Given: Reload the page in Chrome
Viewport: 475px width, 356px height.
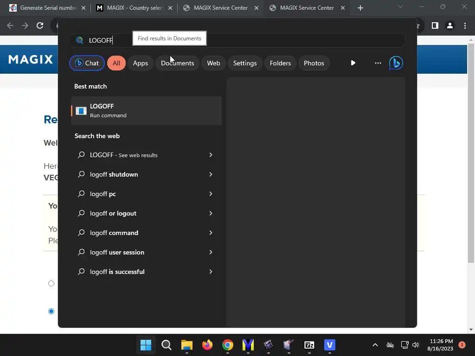Looking at the screenshot, I should pyautogui.click(x=40, y=26).
